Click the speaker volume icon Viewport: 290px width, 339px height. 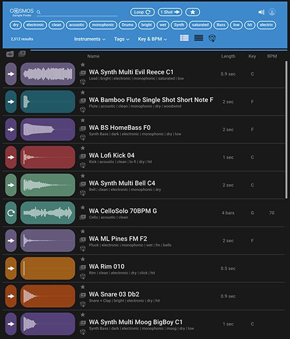(x=261, y=12)
